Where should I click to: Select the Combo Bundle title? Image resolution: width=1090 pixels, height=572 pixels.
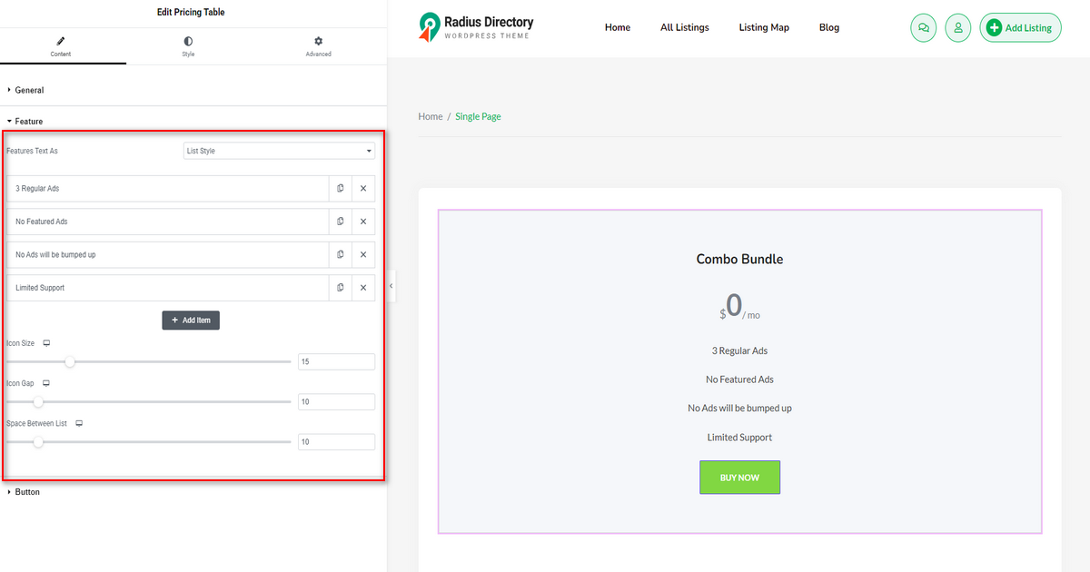click(x=739, y=259)
